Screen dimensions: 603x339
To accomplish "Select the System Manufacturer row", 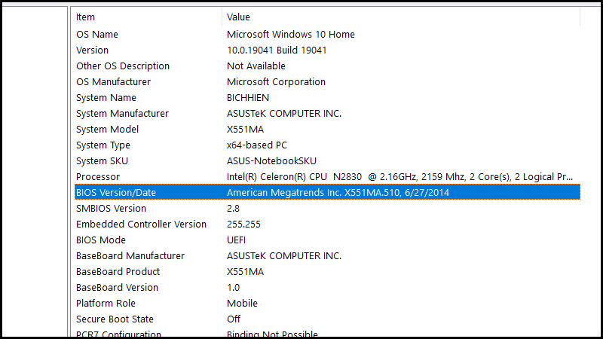I will coord(122,113).
